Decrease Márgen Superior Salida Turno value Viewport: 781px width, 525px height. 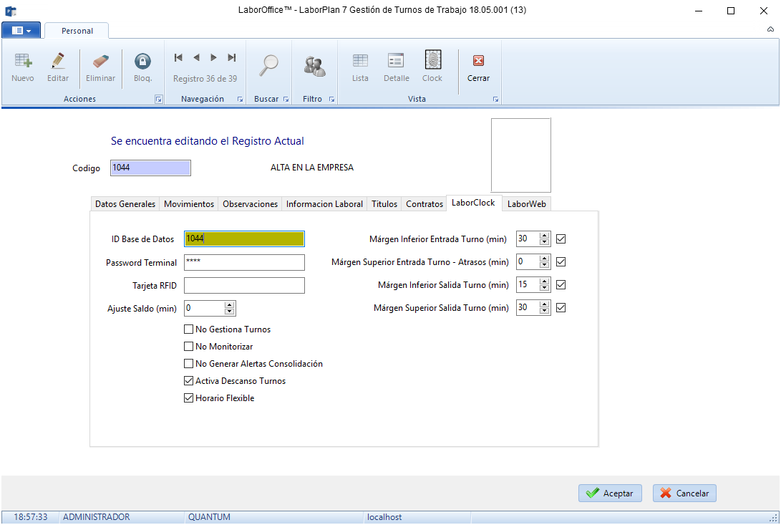[x=544, y=311]
